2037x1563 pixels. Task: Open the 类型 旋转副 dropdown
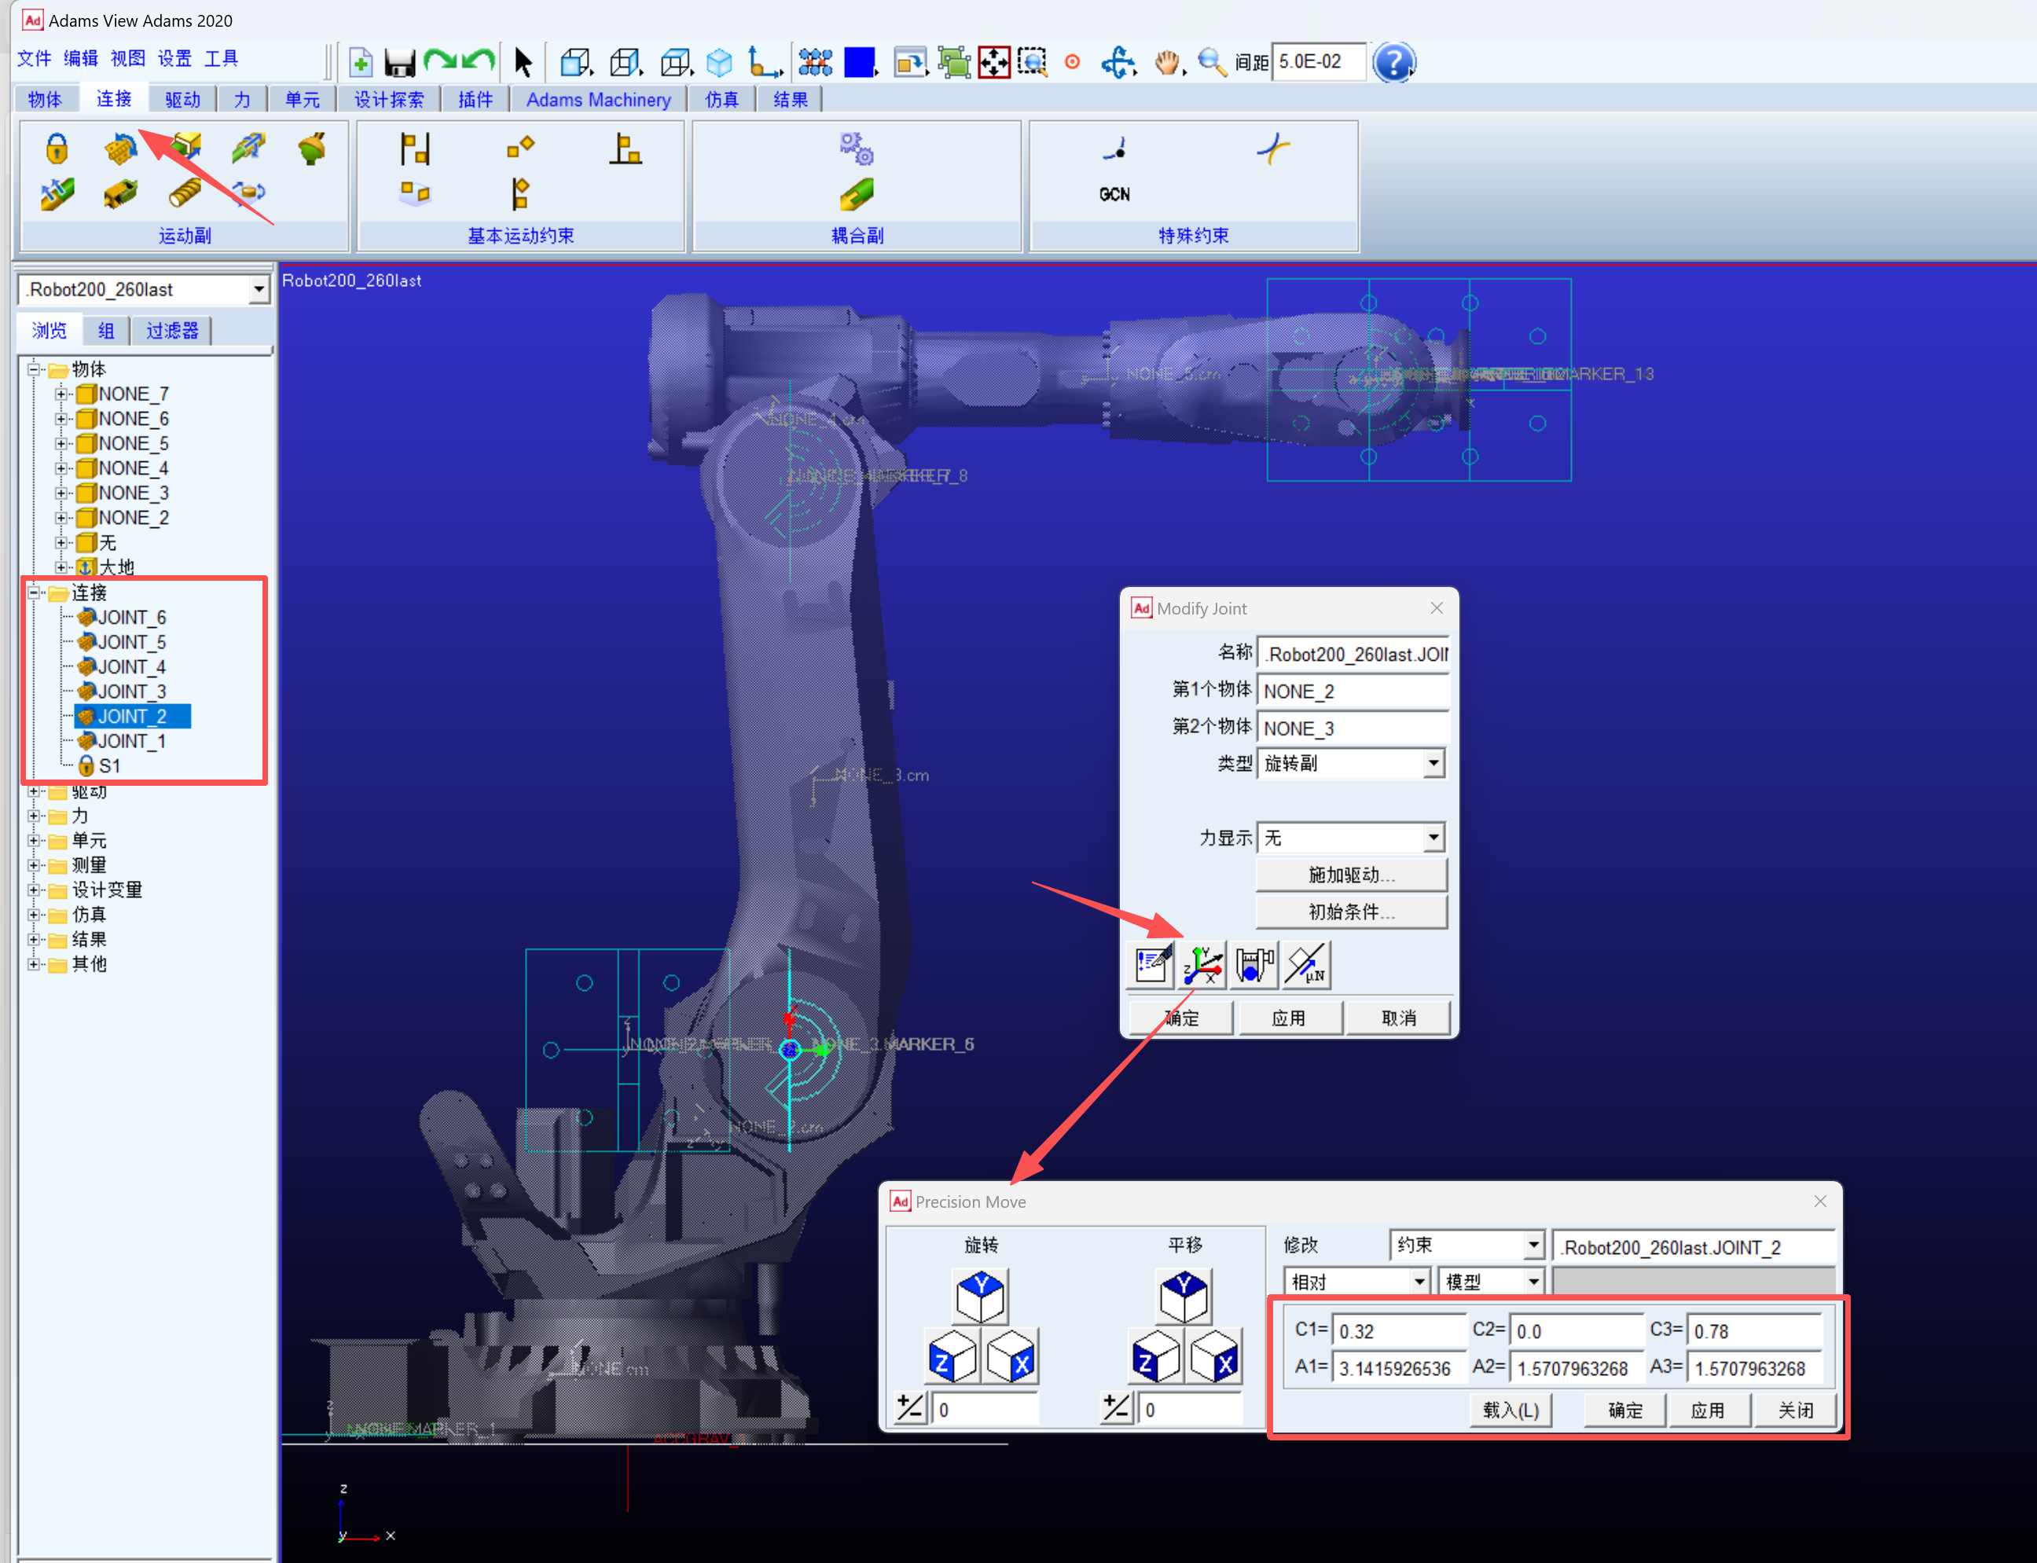click(x=1433, y=764)
